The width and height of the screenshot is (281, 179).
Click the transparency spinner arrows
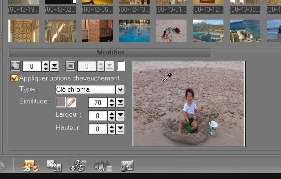click(46, 66)
